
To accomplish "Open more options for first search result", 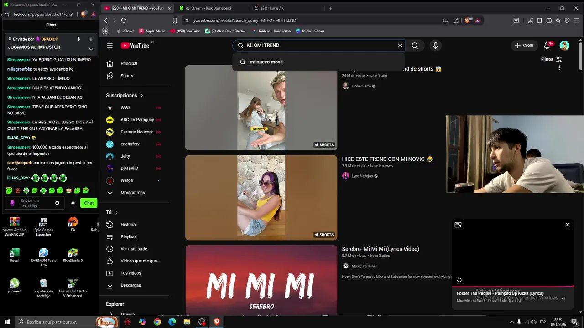I will pos(559,68).
